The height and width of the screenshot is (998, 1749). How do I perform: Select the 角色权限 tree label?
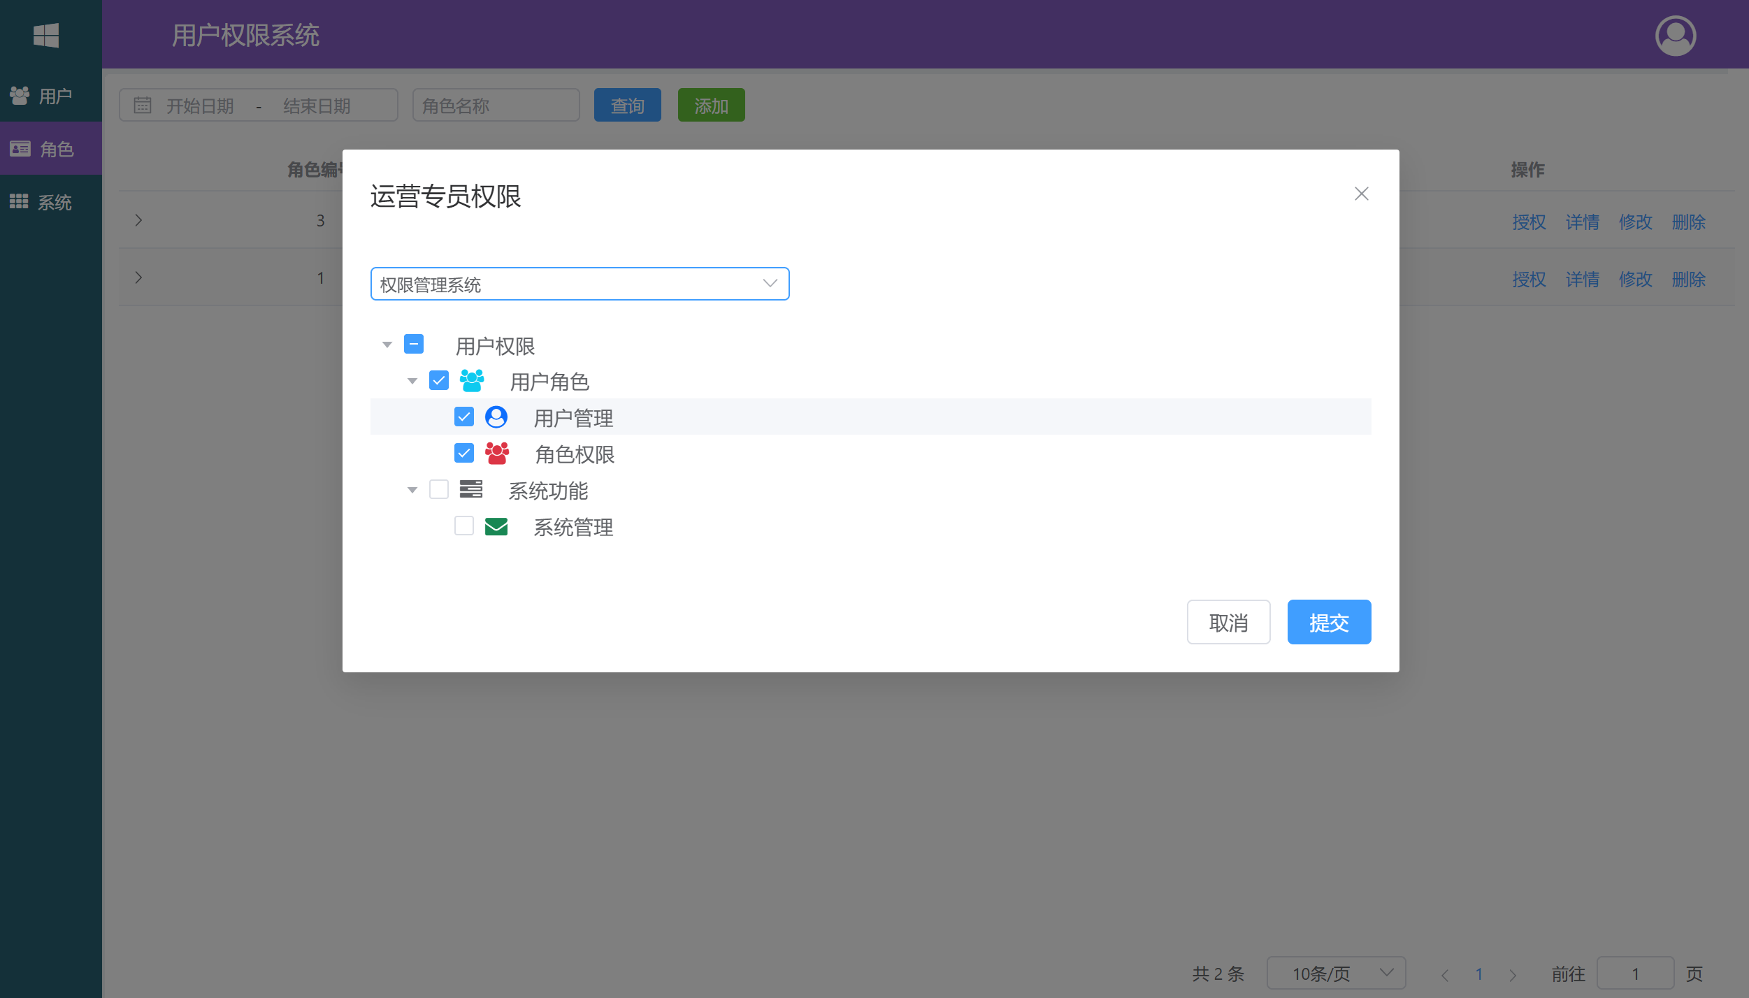point(575,454)
